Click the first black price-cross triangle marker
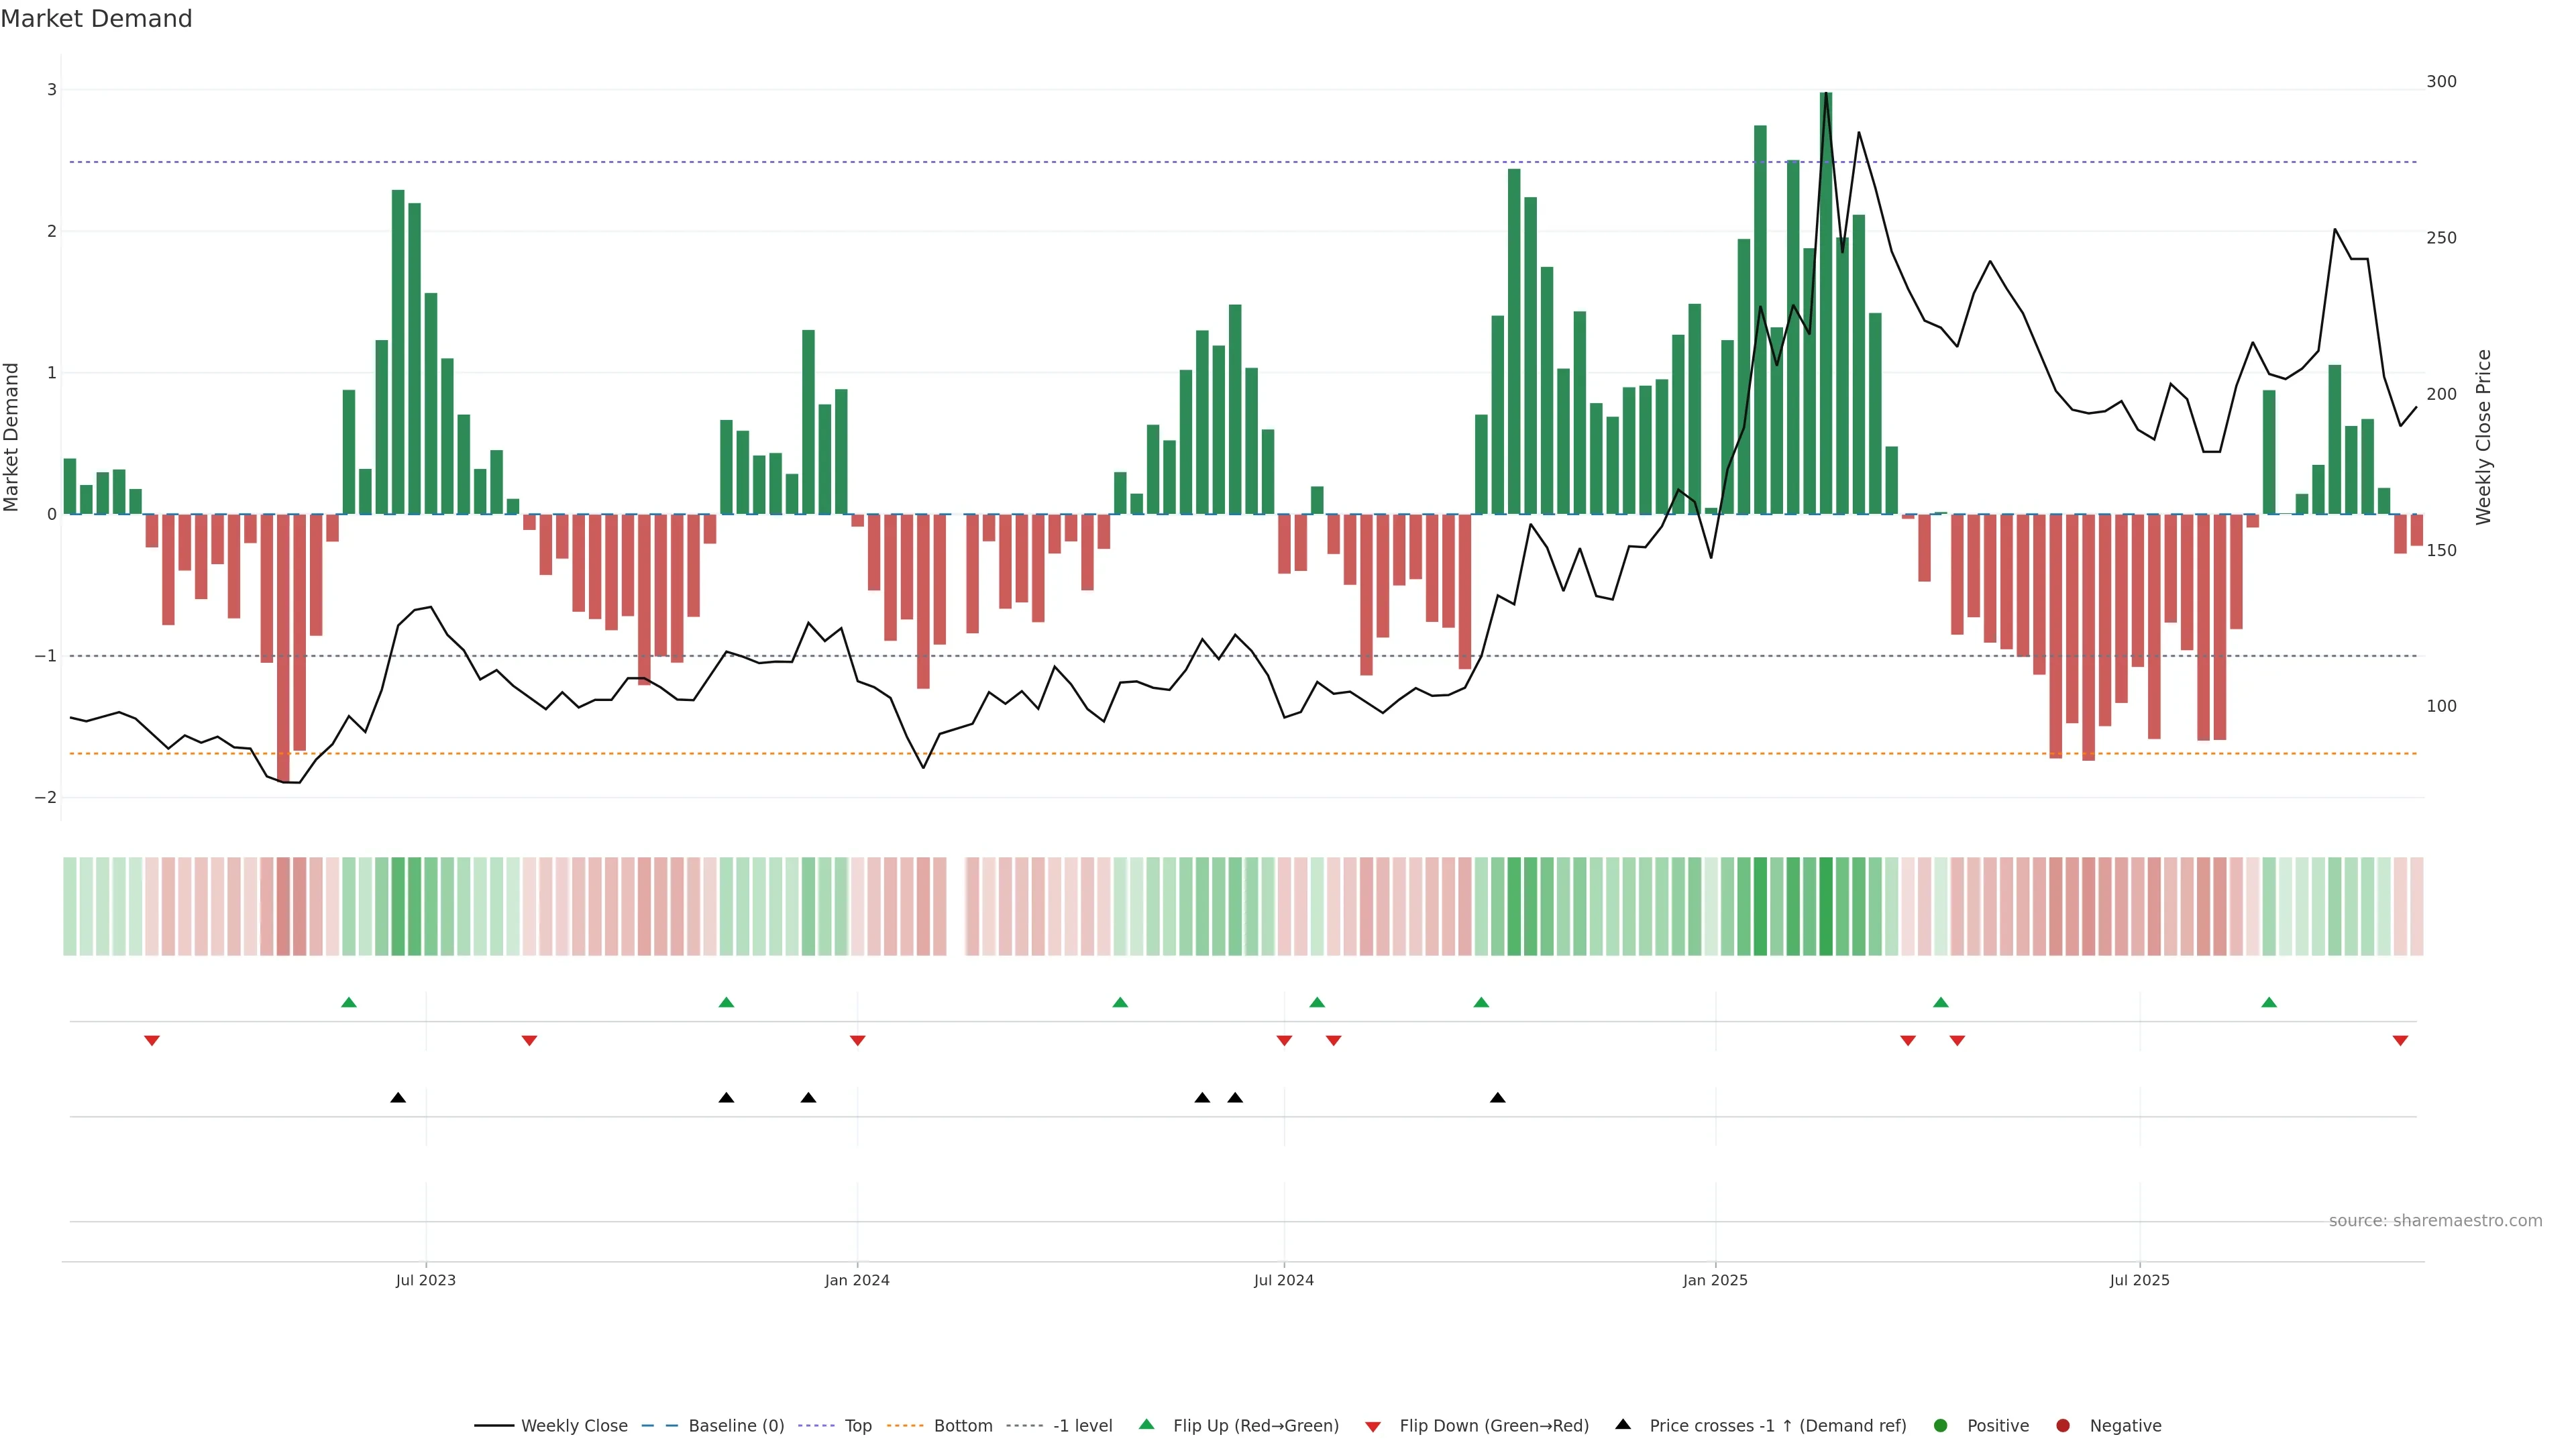The image size is (2576, 1449). (398, 1098)
